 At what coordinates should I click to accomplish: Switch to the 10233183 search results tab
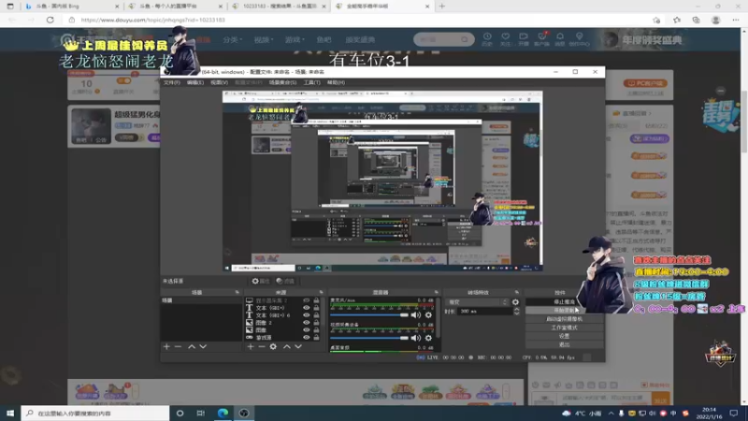(x=280, y=7)
